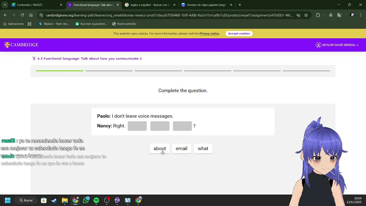Choose the word 'email'

(182, 148)
